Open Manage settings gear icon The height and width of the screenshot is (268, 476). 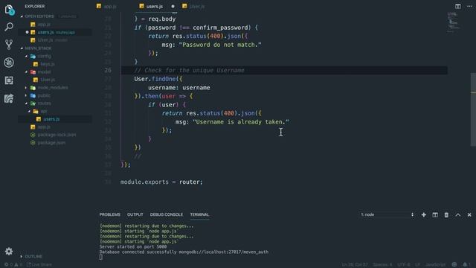coord(9,251)
